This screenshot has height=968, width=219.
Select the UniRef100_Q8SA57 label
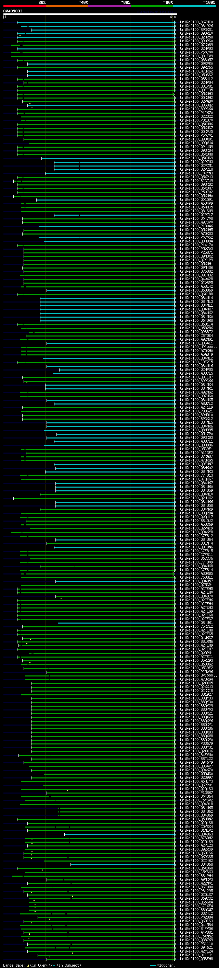click(196, 60)
